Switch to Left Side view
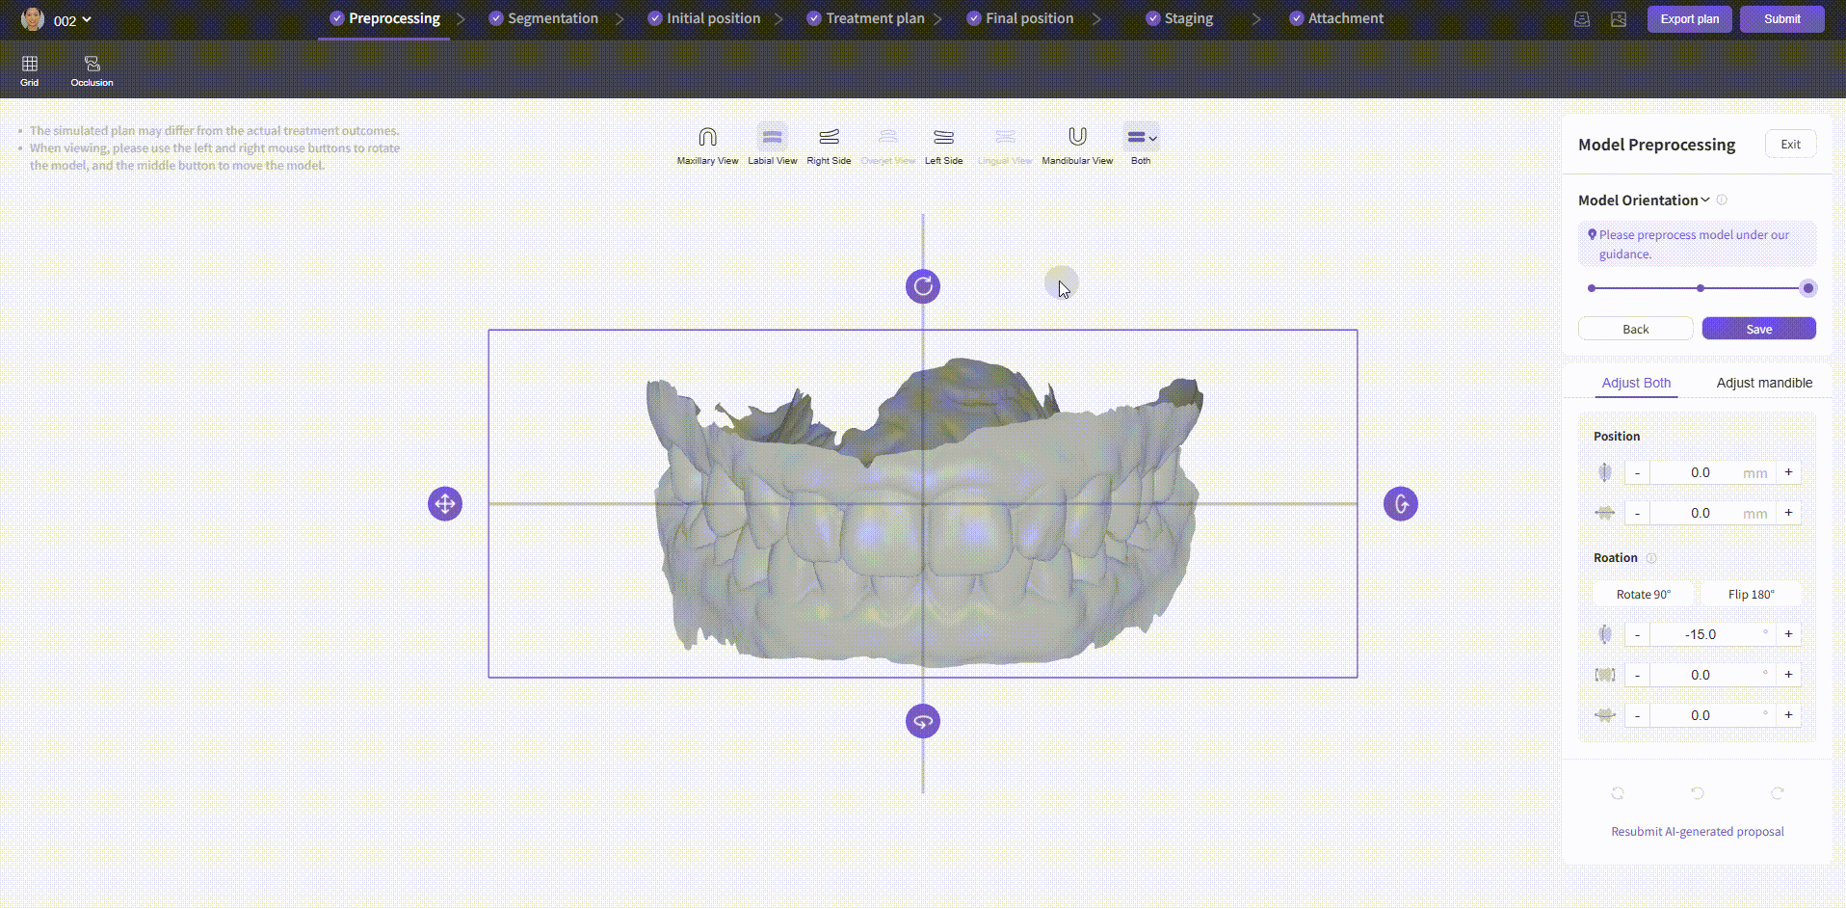The height and width of the screenshot is (908, 1846). click(943, 146)
